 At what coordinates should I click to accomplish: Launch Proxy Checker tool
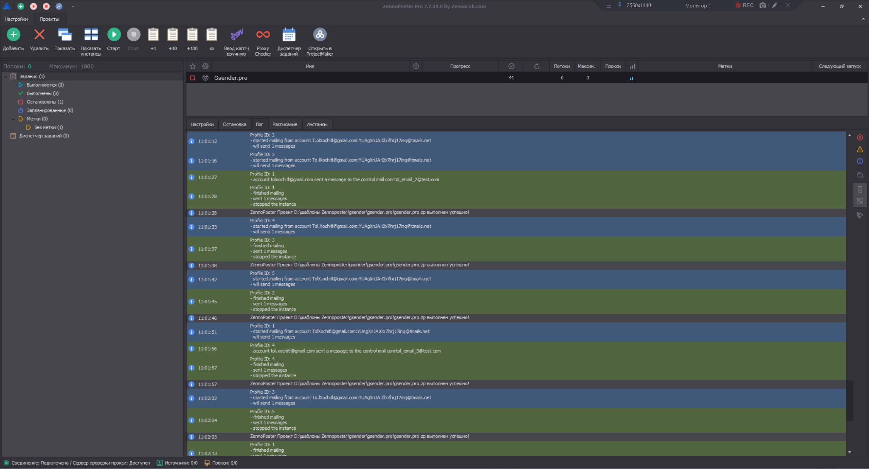click(x=263, y=34)
